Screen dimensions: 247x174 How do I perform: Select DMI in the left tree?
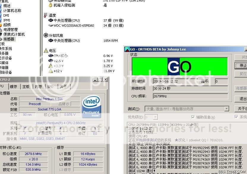6,15
